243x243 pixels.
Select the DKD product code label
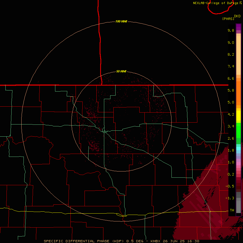[x=237, y=16]
